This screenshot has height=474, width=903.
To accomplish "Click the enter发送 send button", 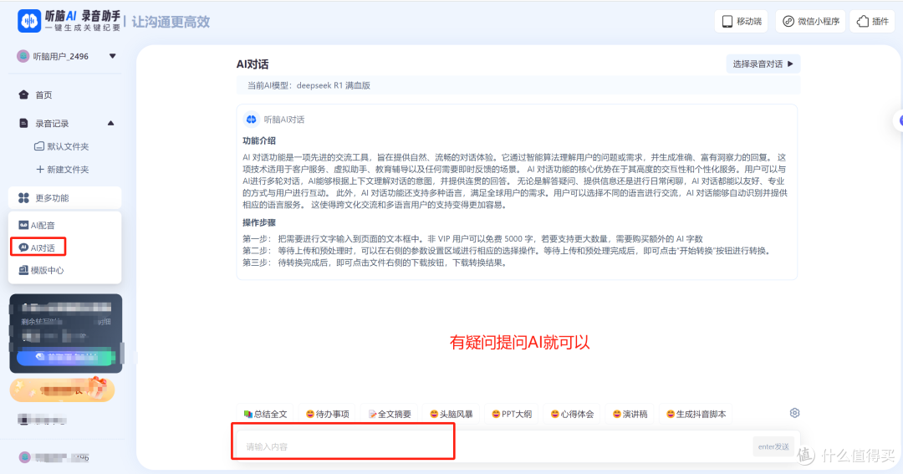I will pos(773,446).
